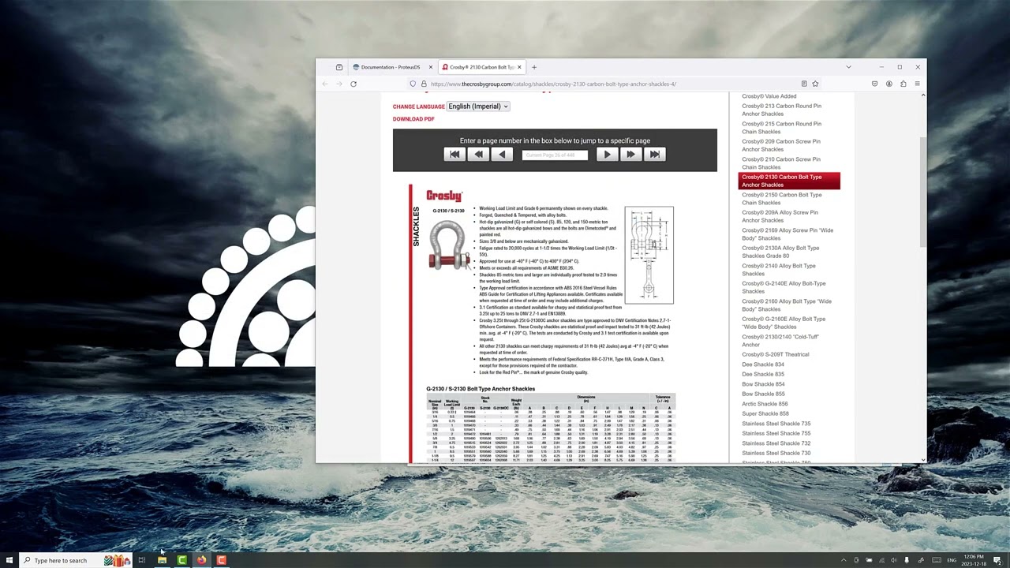Open the list all tabs chevron
This screenshot has height=568, width=1010.
848,67
